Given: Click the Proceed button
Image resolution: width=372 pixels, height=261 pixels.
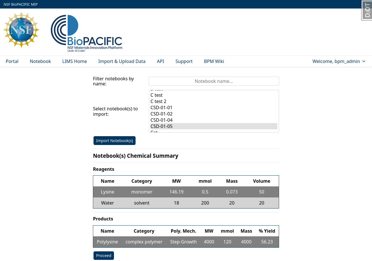Looking at the screenshot, I should (x=104, y=256).
